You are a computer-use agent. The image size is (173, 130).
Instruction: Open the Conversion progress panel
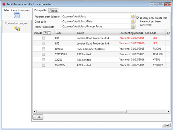tap(17, 27)
